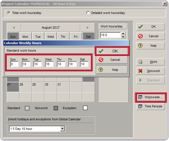Viewport: 169px width, 141px height.
Task: Select August 27 on calendar
Action: click(13, 87)
